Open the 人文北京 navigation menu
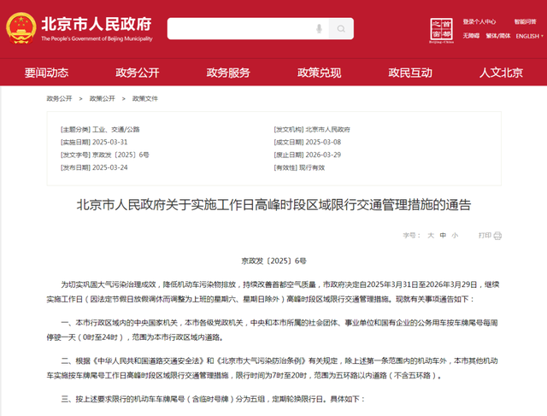The width and height of the screenshot is (547, 416). pos(501,73)
